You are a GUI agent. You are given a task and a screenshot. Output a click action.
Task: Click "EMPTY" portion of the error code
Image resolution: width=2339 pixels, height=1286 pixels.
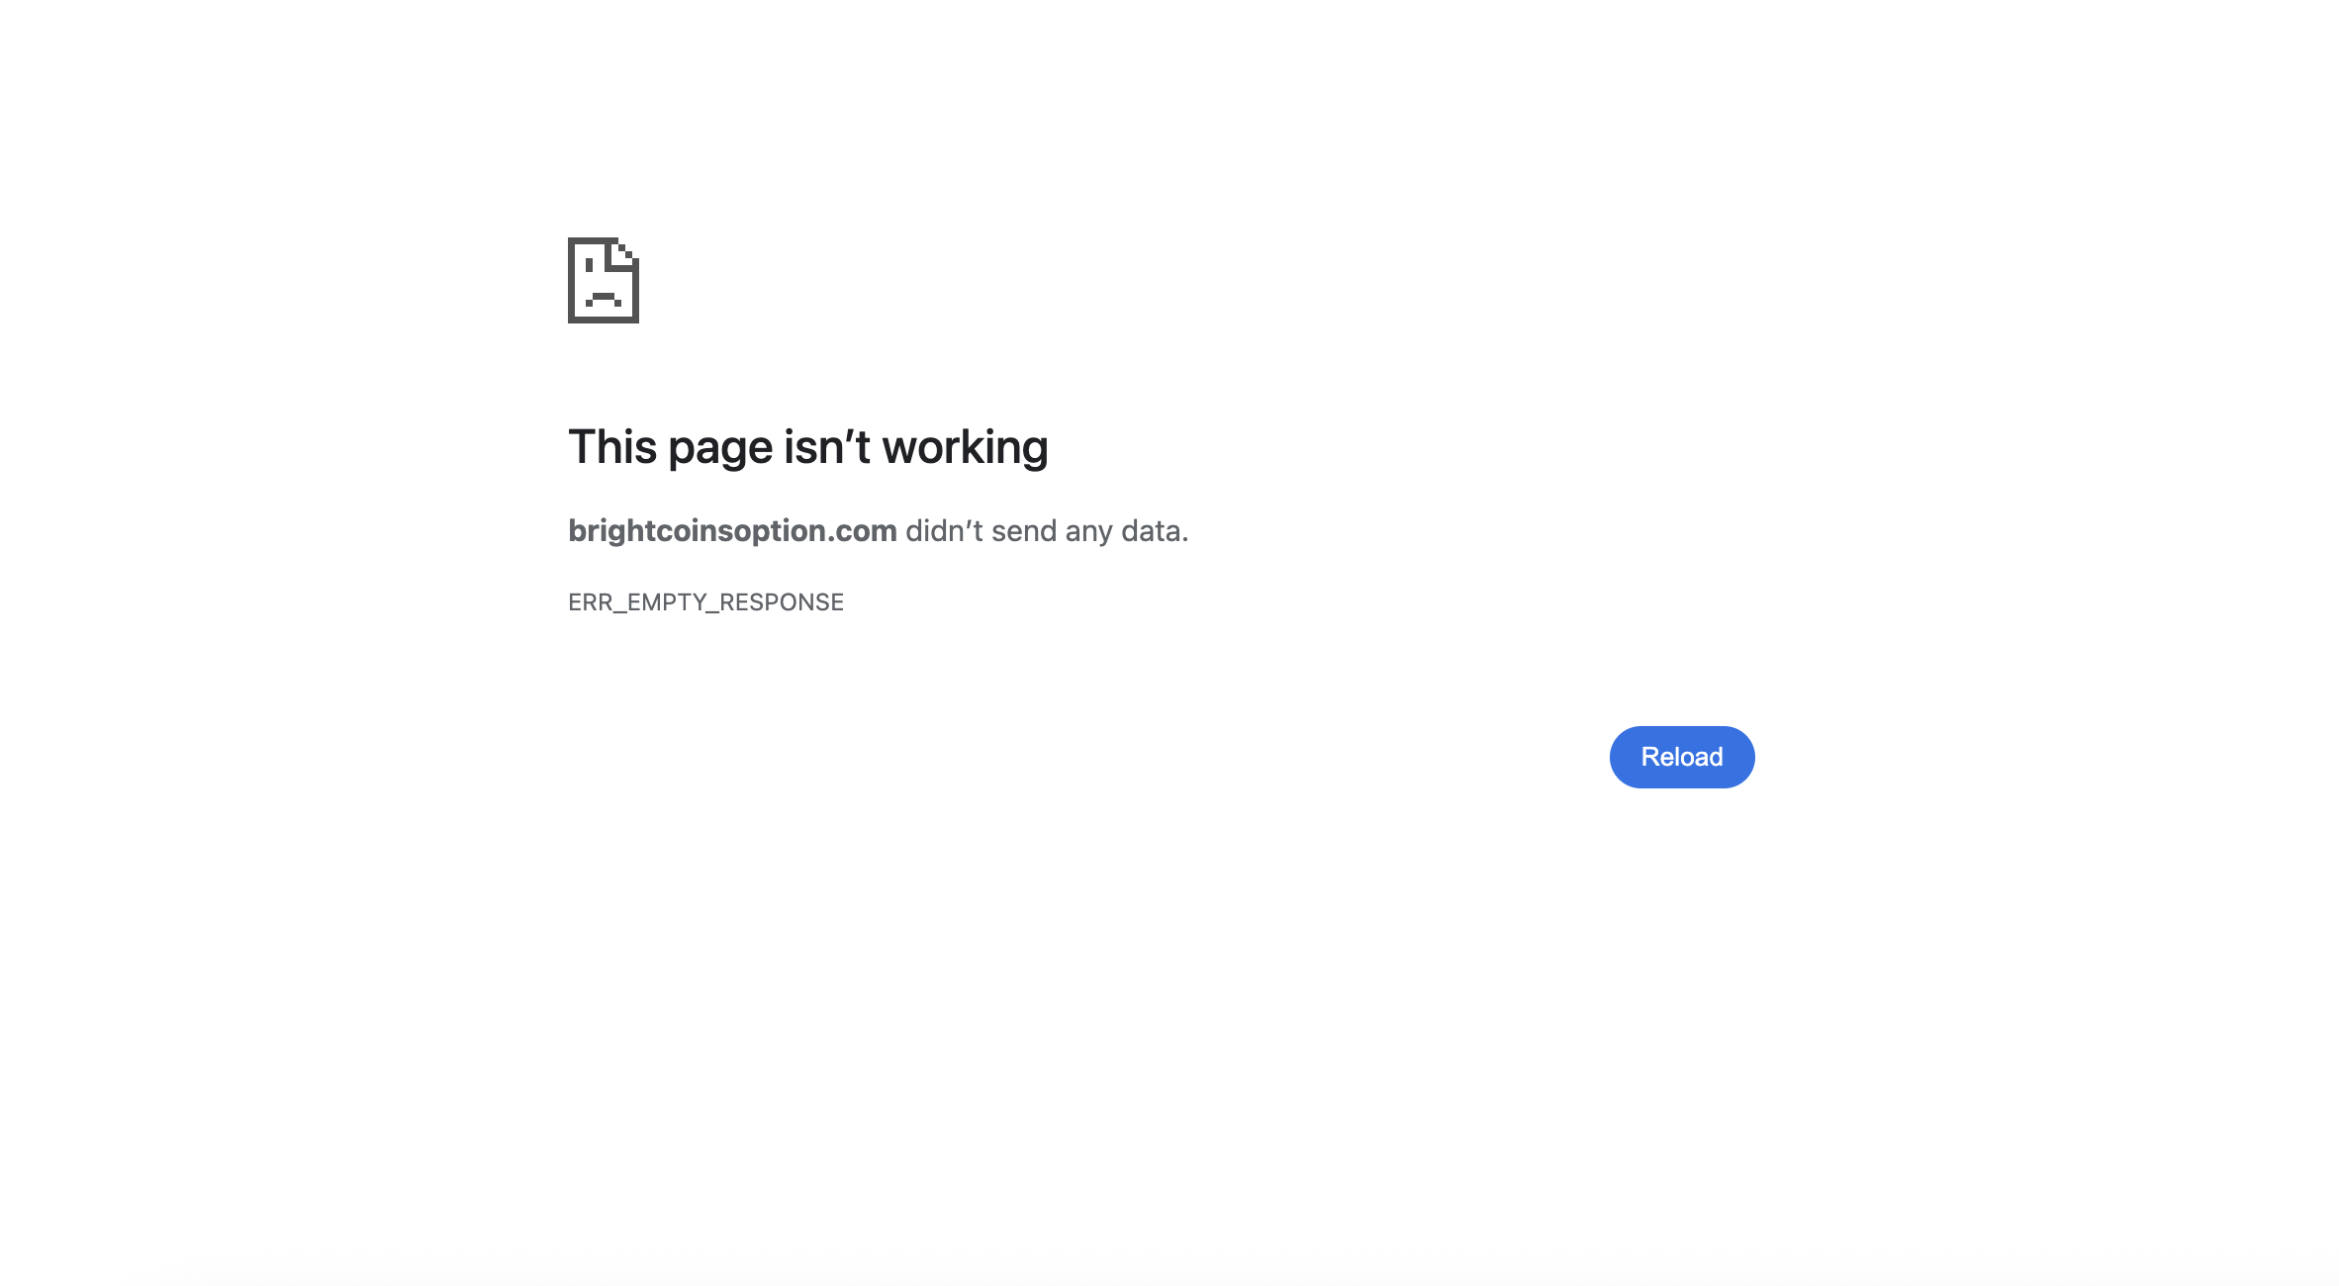667,602
